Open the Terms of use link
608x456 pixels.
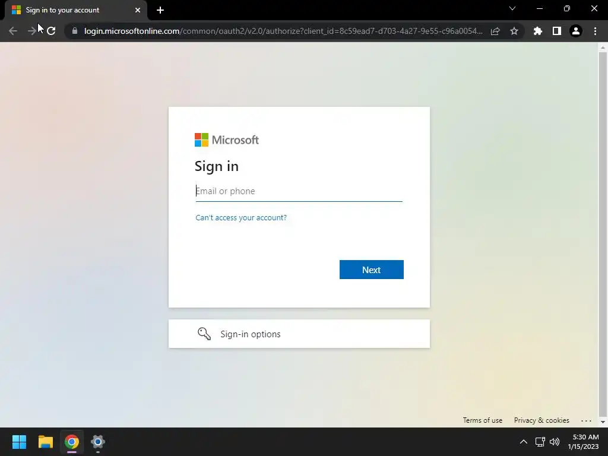click(x=482, y=420)
